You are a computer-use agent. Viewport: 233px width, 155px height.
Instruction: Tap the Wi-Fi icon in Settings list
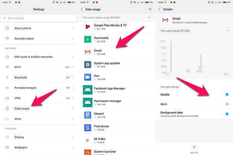tap(7, 67)
